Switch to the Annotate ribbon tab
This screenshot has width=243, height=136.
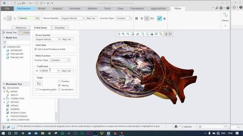[x=75, y=8]
